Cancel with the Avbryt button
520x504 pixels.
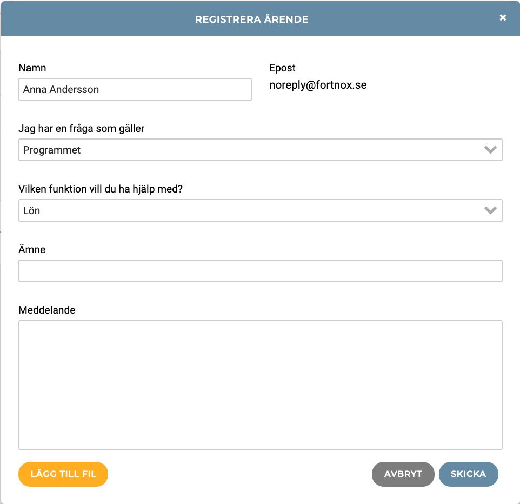(x=403, y=474)
